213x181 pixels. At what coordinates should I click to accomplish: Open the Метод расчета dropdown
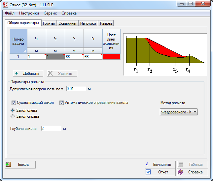click(x=179, y=112)
